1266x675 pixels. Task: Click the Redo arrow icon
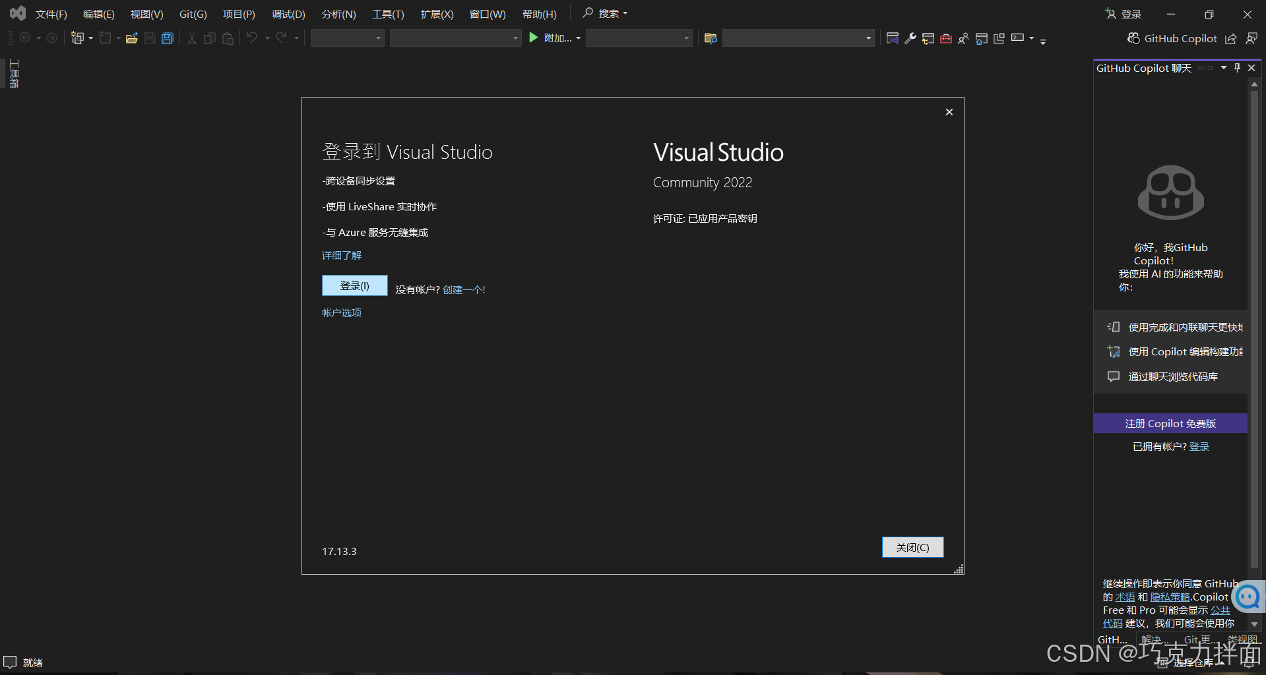click(281, 38)
